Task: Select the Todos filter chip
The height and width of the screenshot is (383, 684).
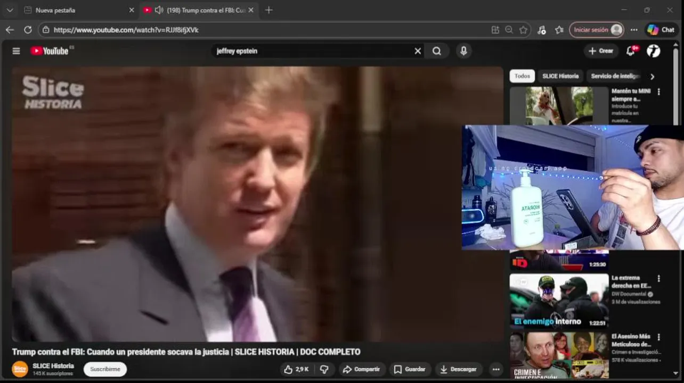Action: 522,76
